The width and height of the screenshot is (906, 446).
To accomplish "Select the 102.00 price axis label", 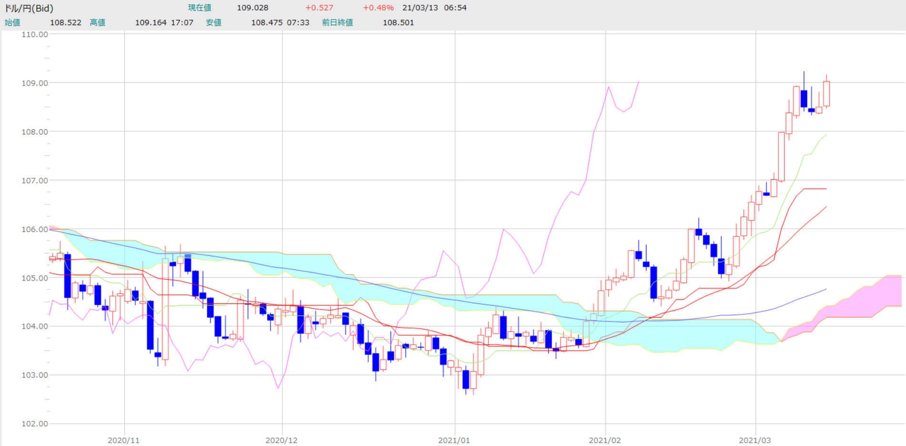I will click(35, 424).
